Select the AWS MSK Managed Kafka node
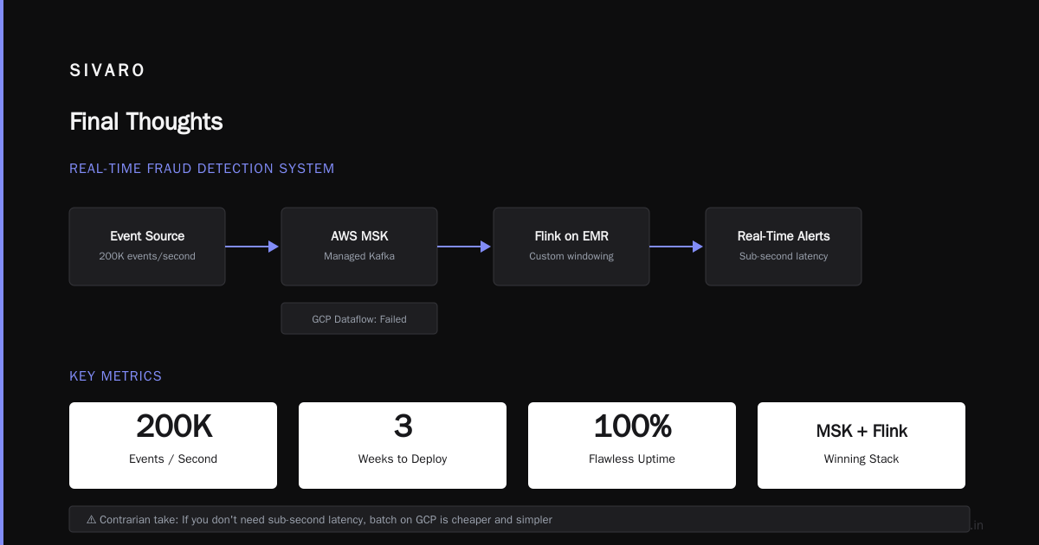1039x545 pixels. 359,247
